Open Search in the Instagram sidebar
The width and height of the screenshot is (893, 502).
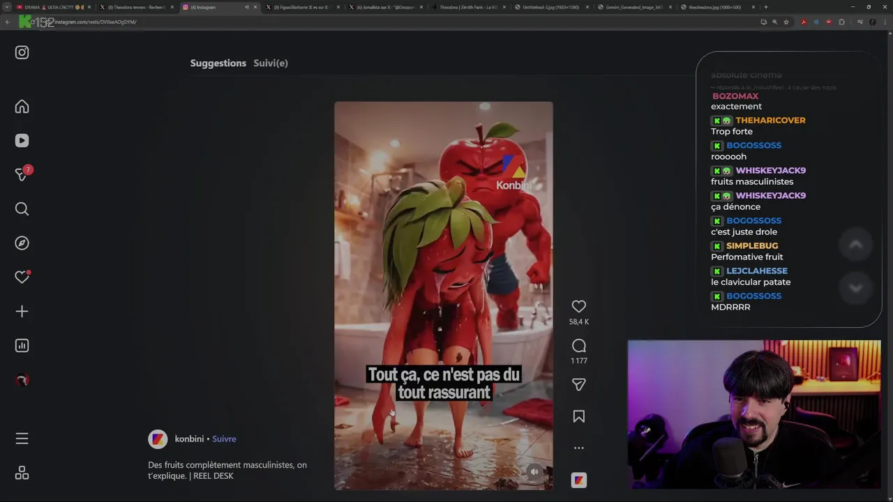(x=22, y=209)
